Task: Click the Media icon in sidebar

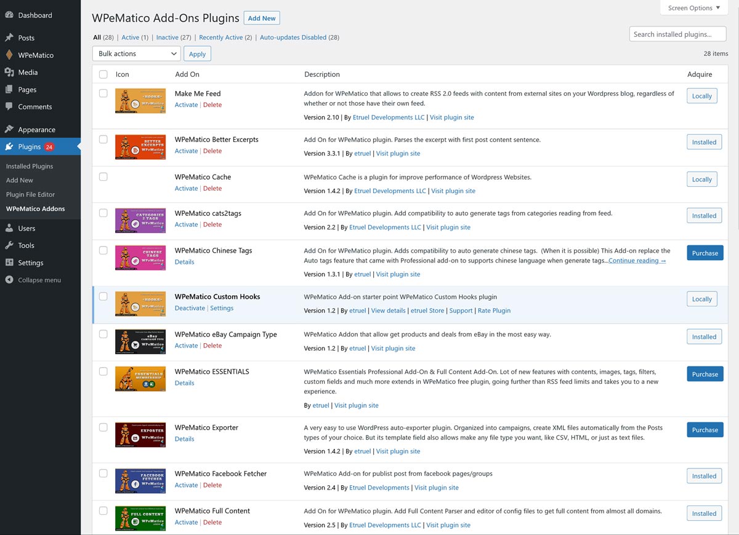Action: 9,72
